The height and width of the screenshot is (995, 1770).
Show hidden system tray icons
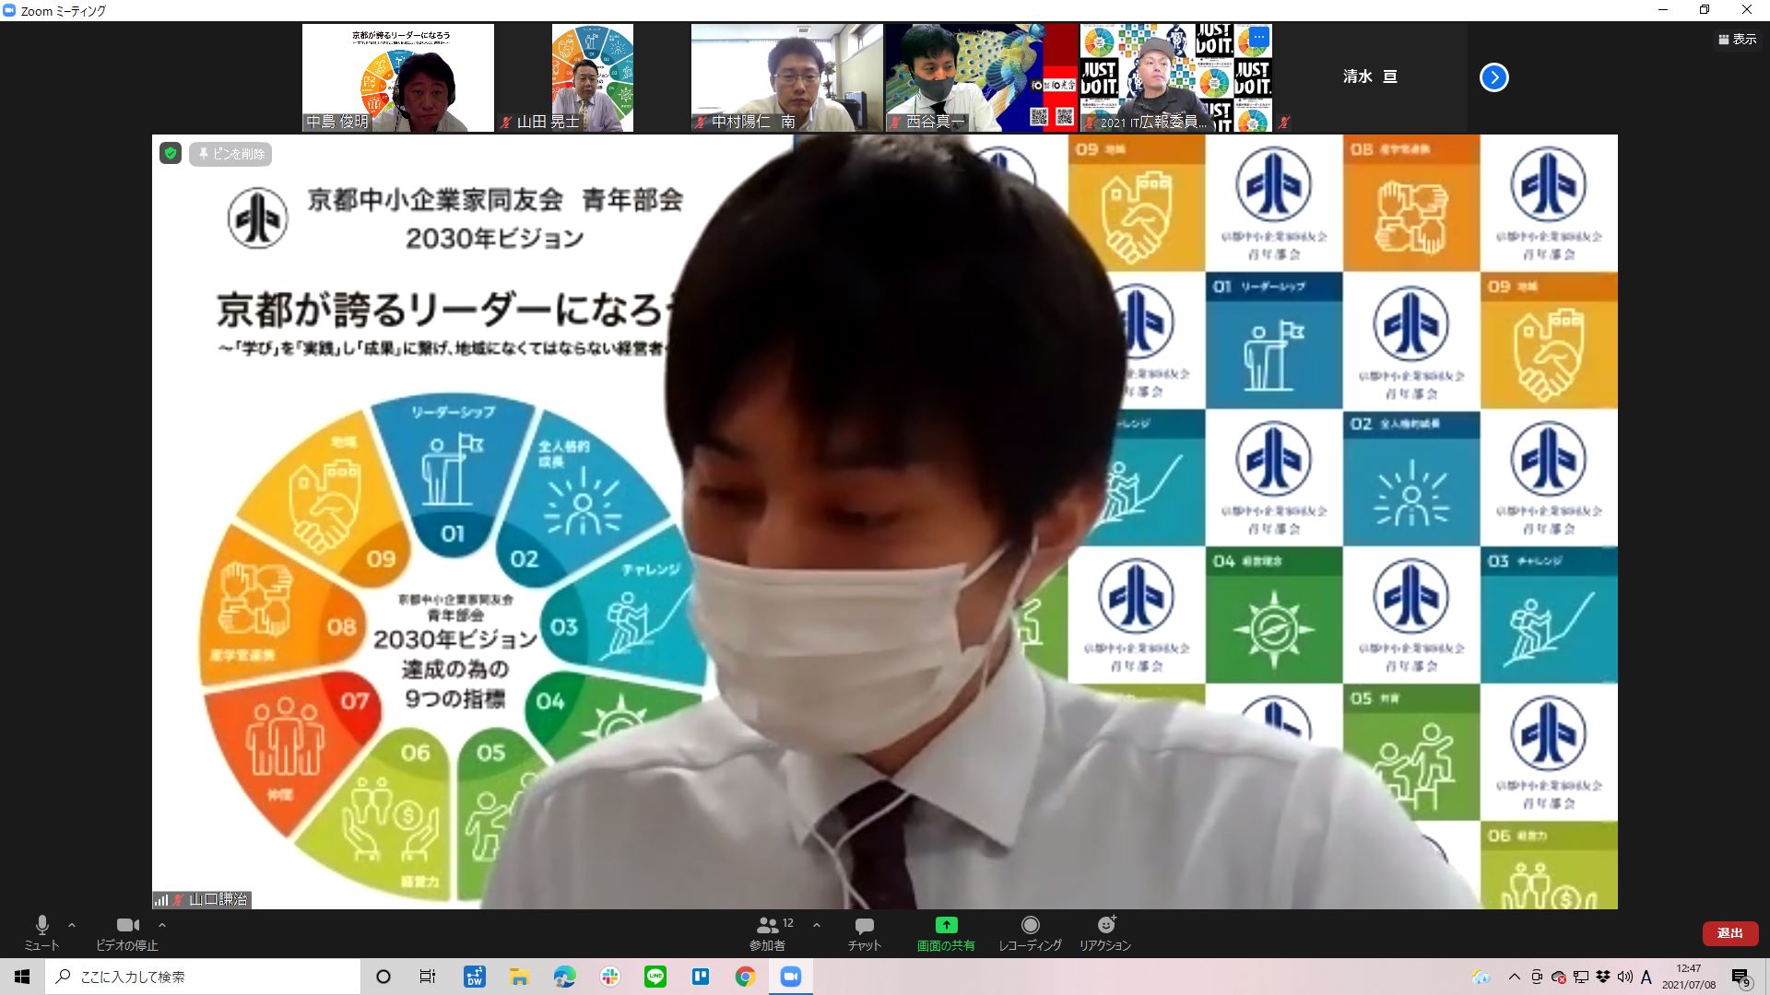[1514, 977]
